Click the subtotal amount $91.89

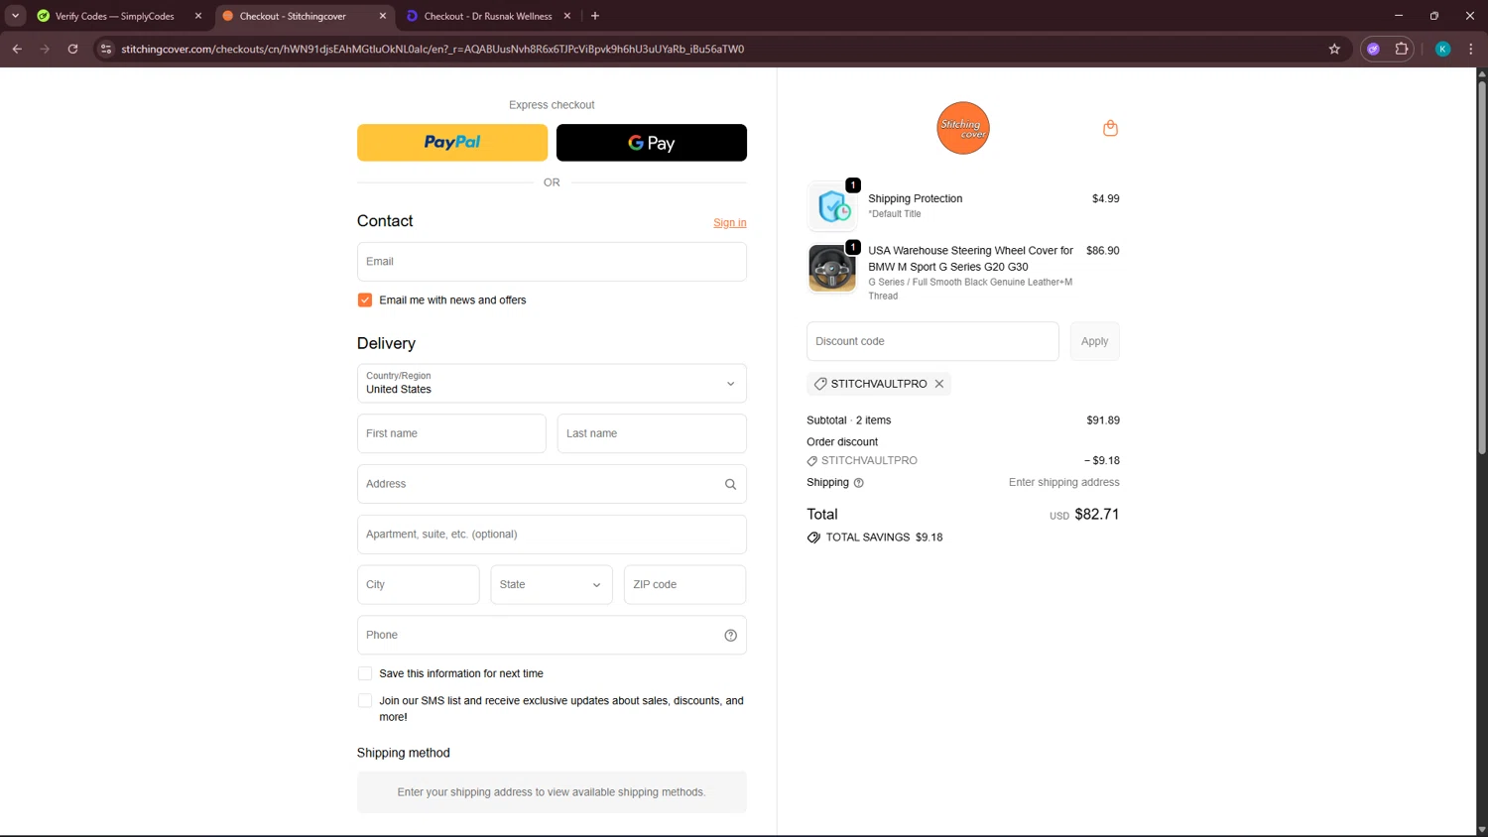coord(1103,420)
